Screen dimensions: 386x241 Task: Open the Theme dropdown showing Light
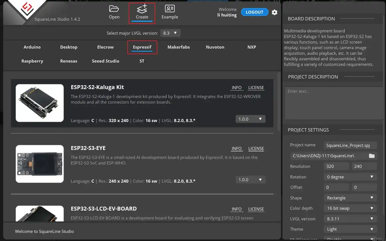pyautogui.click(x=350, y=229)
